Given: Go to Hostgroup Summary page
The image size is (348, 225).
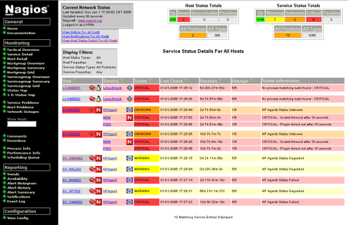Looking at the screenshot, I should tap(26, 68).
